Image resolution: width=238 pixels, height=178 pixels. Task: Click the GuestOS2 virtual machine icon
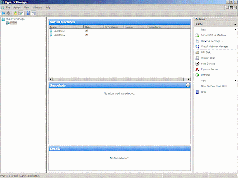(51, 35)
